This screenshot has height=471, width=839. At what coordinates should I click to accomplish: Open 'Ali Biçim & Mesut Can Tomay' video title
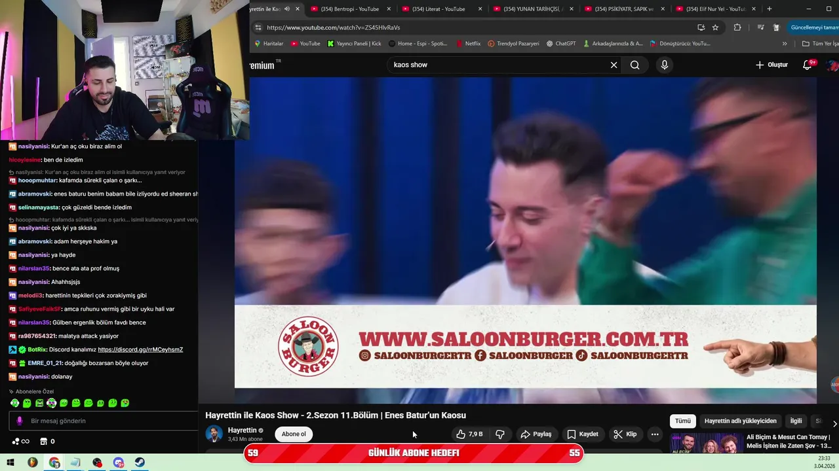[789, 441]
